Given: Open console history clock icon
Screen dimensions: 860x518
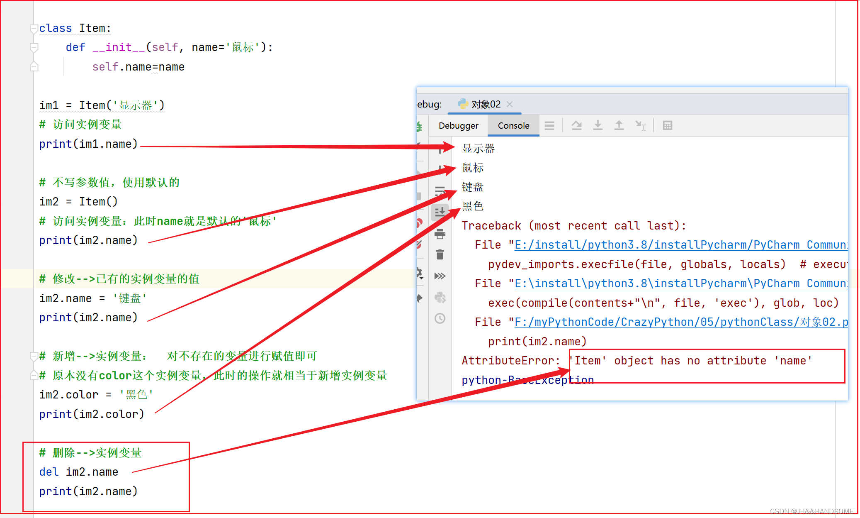Looking at the screenshot, I should coord(440,318).
